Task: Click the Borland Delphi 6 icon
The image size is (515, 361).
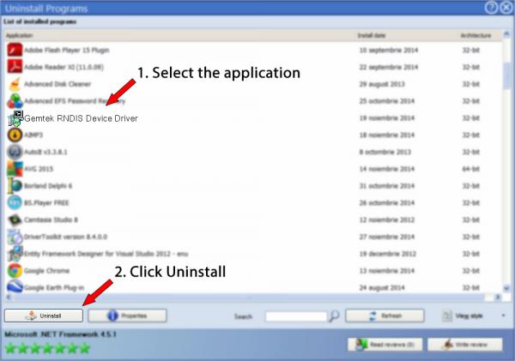Action: [x=15, y=186]
